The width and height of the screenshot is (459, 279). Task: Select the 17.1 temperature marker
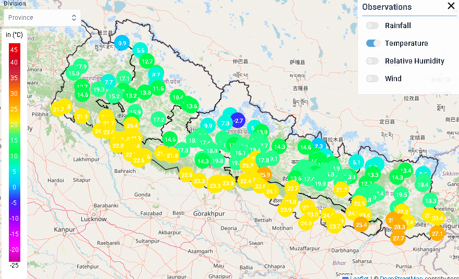(124, 79)
